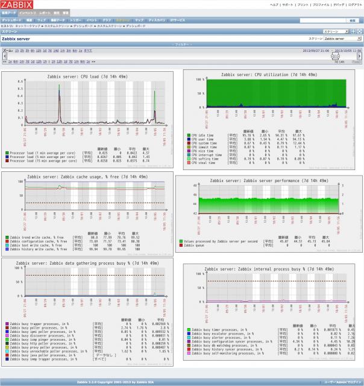Click the >> step-forward link
This screenshot has width=364, height=386.
(93, 62)
